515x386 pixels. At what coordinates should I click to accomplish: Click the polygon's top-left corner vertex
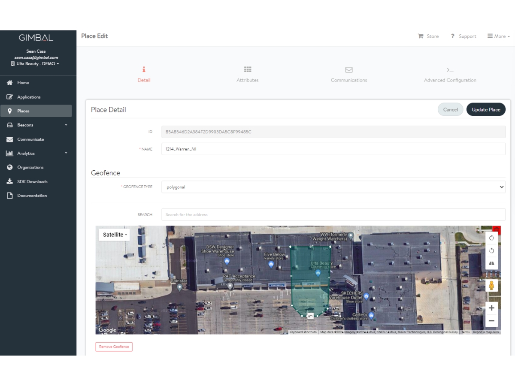pos(291,247)
